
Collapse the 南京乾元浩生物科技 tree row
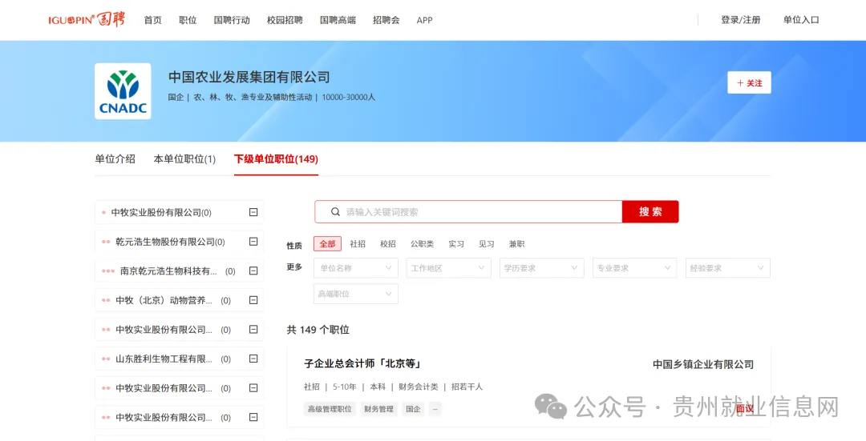point(253,271)
